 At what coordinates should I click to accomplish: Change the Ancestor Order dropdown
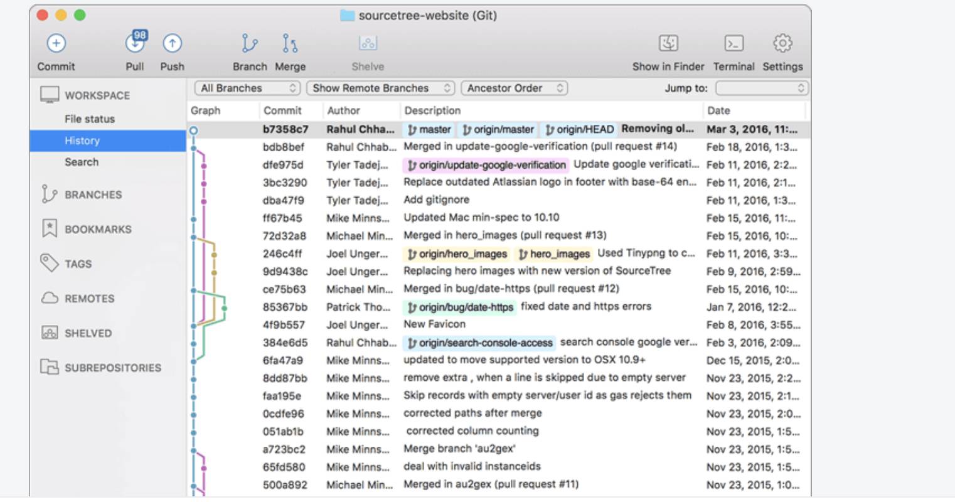(515, 88)
